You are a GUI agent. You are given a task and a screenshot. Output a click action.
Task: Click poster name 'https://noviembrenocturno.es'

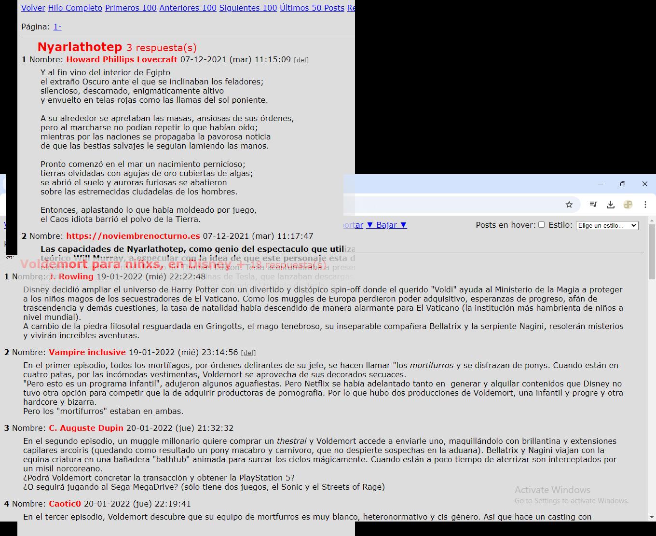(133, 236)
